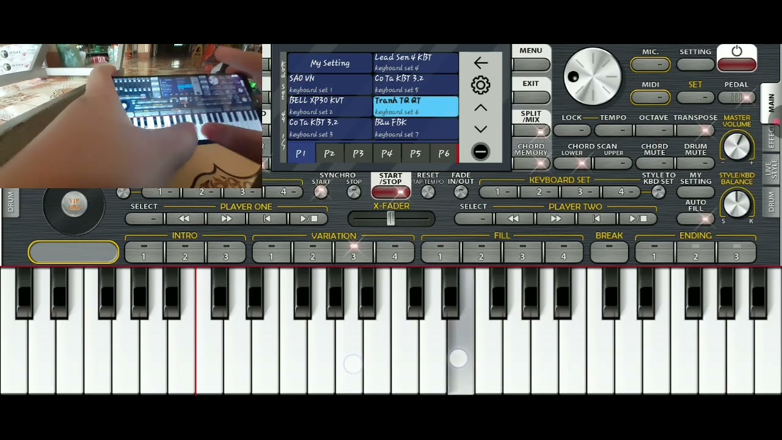Tap the empty style name display box
782x440 pixels.
pos(73,252)
